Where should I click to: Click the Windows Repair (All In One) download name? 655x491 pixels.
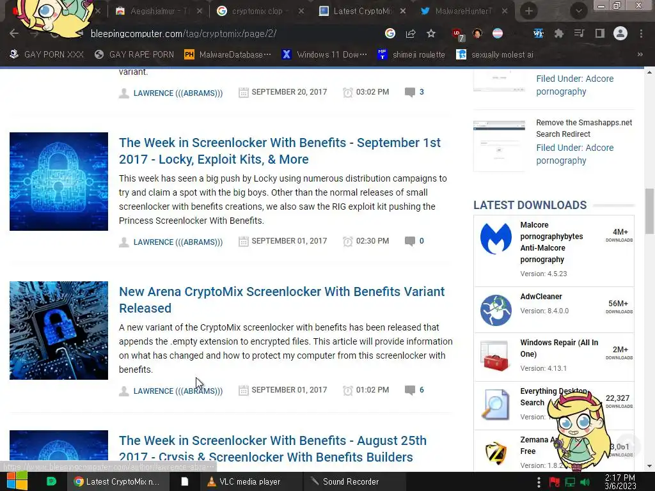559,348
